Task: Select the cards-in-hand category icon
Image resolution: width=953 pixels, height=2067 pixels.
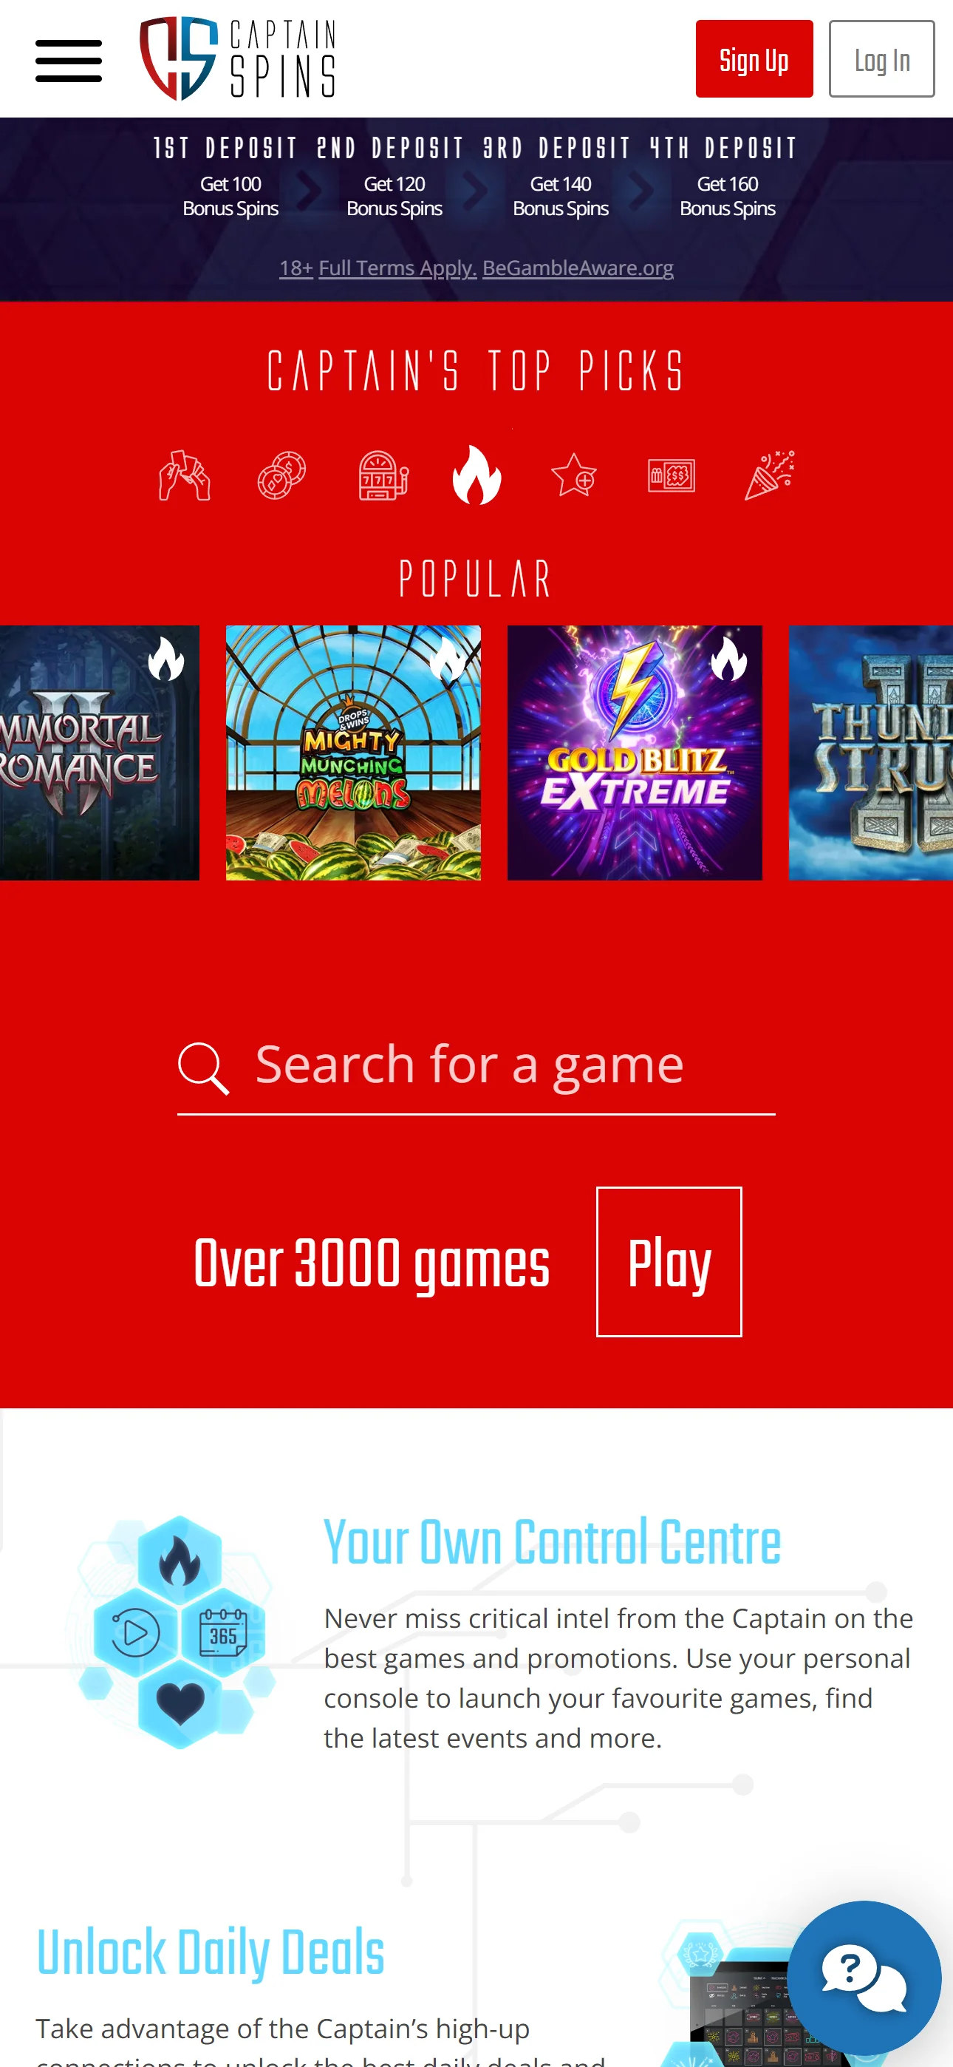Action: (185, 476)
